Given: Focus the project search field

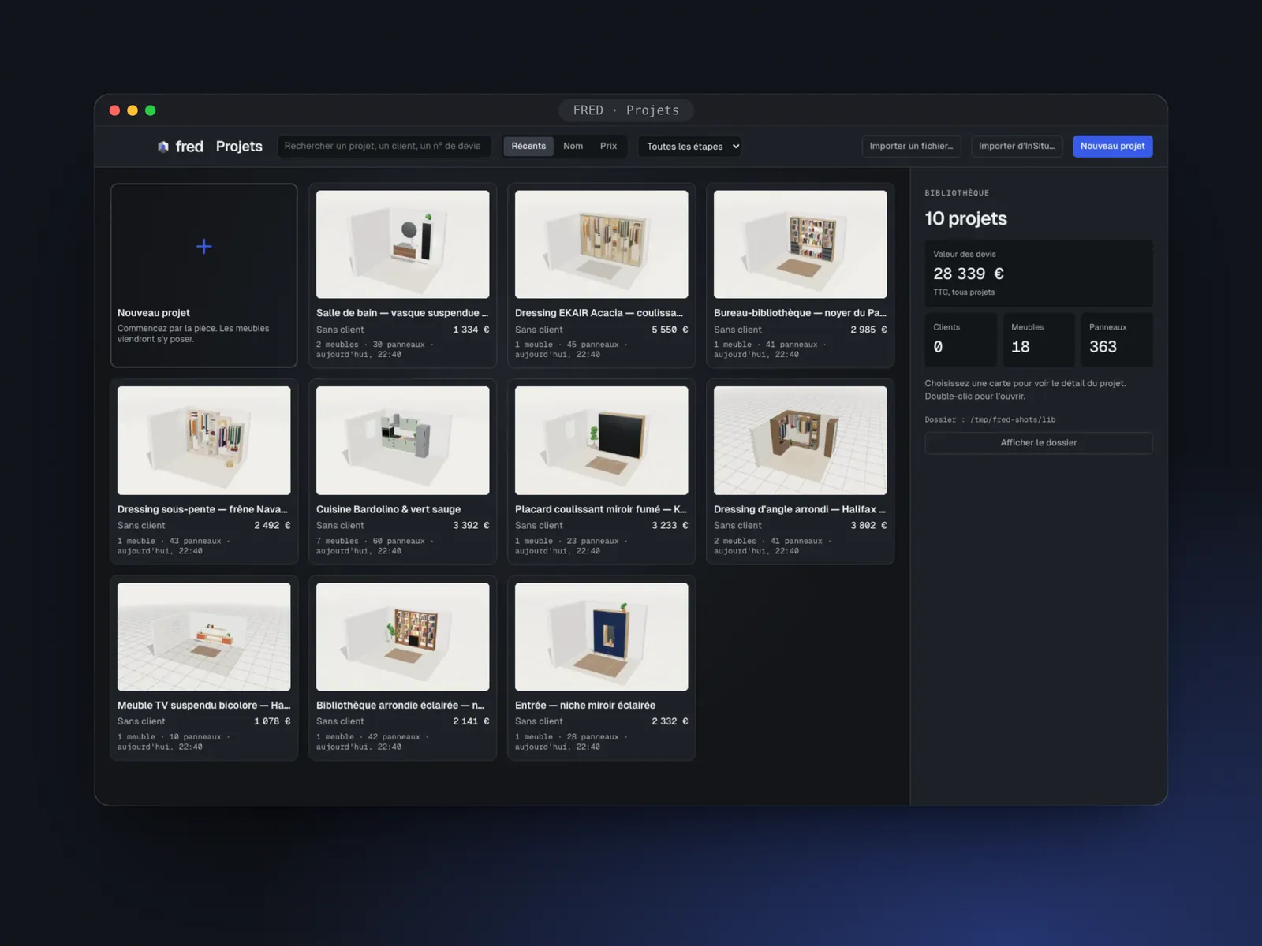Looking at the screenshot, I should pyautogui.click(x=384, y=147).
